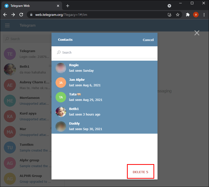Open Beth1's profile picture in the chat list
Viewport: 209px width, 187px height.
pyautogui.click(x=10, y=69)
